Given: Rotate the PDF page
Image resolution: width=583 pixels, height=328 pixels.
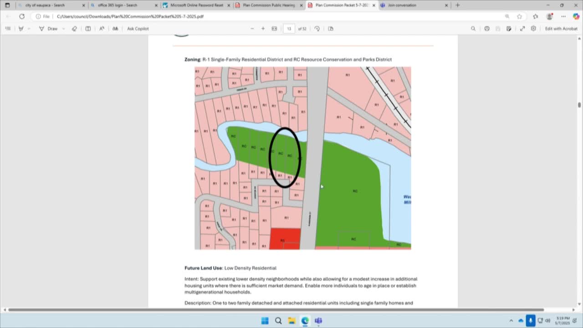Looking at the screenshot, I should click(317, 29).
